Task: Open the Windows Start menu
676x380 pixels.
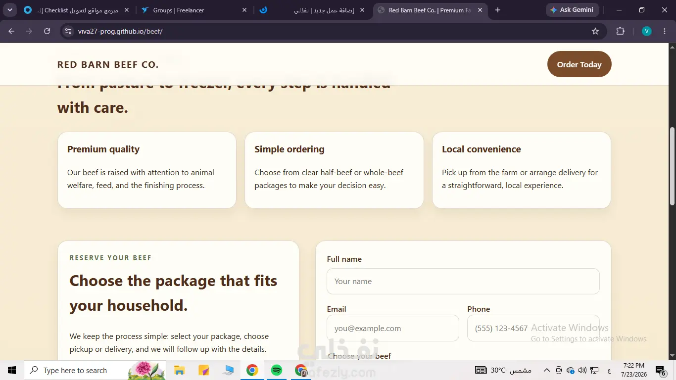Action: 12,370
